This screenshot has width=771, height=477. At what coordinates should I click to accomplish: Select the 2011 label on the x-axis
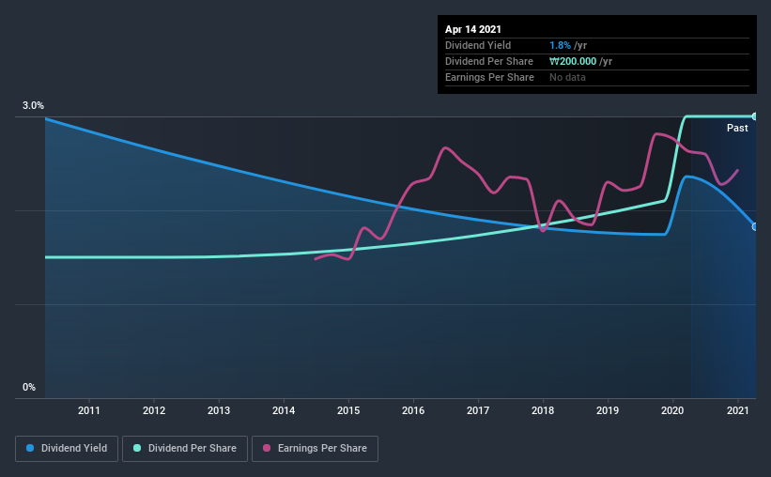click(x=89, y=410)
